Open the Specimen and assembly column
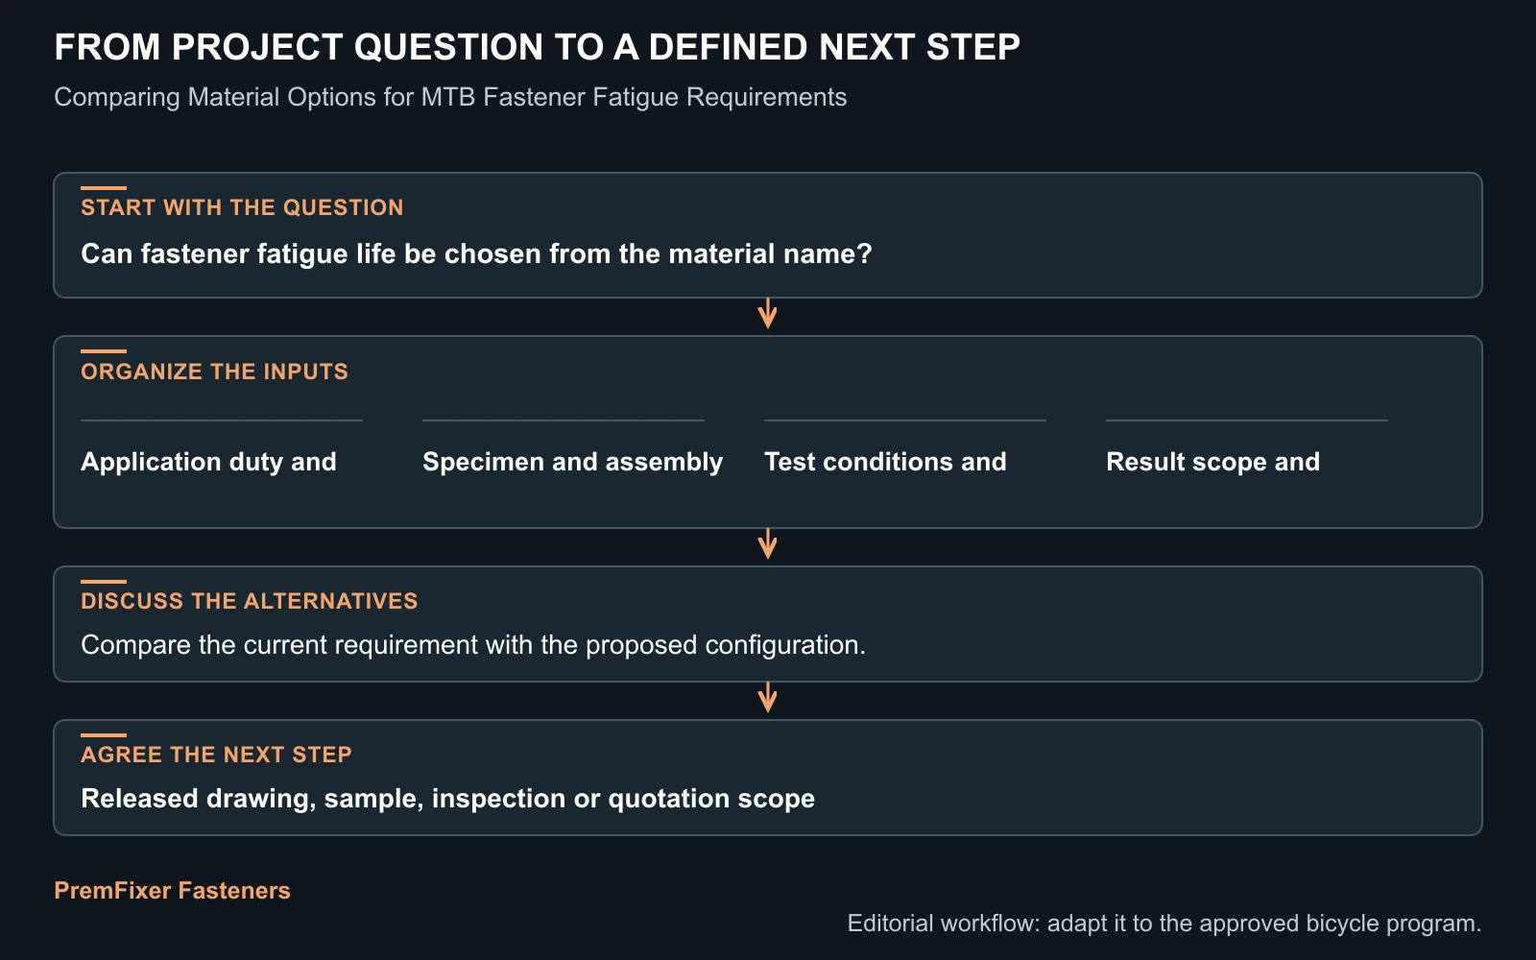This screenshot has width=1536, height=960. (x=572, y=462)
